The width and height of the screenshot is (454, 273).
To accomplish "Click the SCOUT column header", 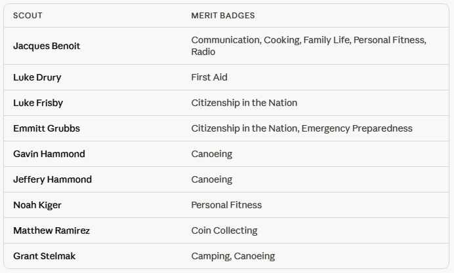I will [28, 16].
